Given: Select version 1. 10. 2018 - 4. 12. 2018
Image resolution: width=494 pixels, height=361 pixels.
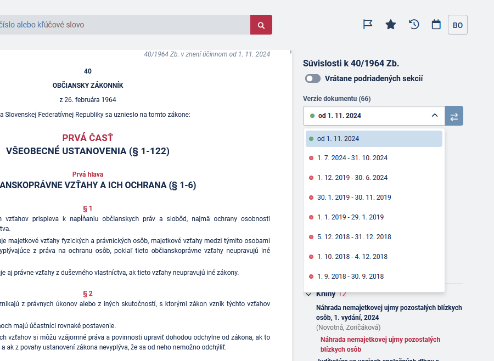Looking at the screenshot, I should click(x=374, y=257).
